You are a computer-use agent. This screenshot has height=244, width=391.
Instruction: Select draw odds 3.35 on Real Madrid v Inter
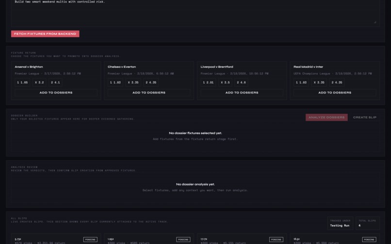click(x=319, y=82)
